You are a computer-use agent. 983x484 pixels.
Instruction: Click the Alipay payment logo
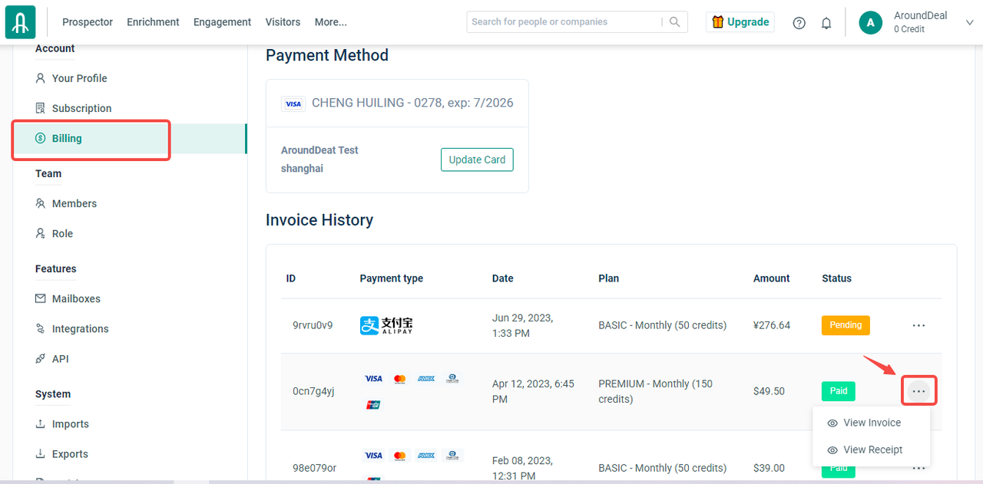click(x=386, y=325)
